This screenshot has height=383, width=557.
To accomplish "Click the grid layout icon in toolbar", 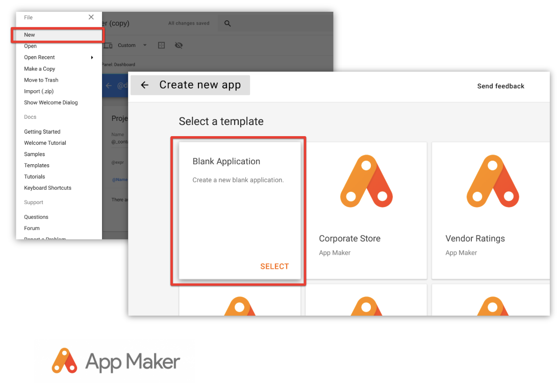I will click(161, 45).
